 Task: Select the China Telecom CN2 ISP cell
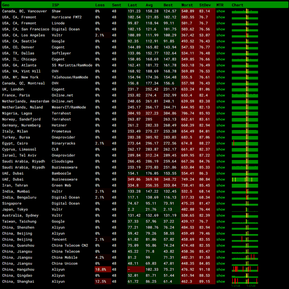70,245
